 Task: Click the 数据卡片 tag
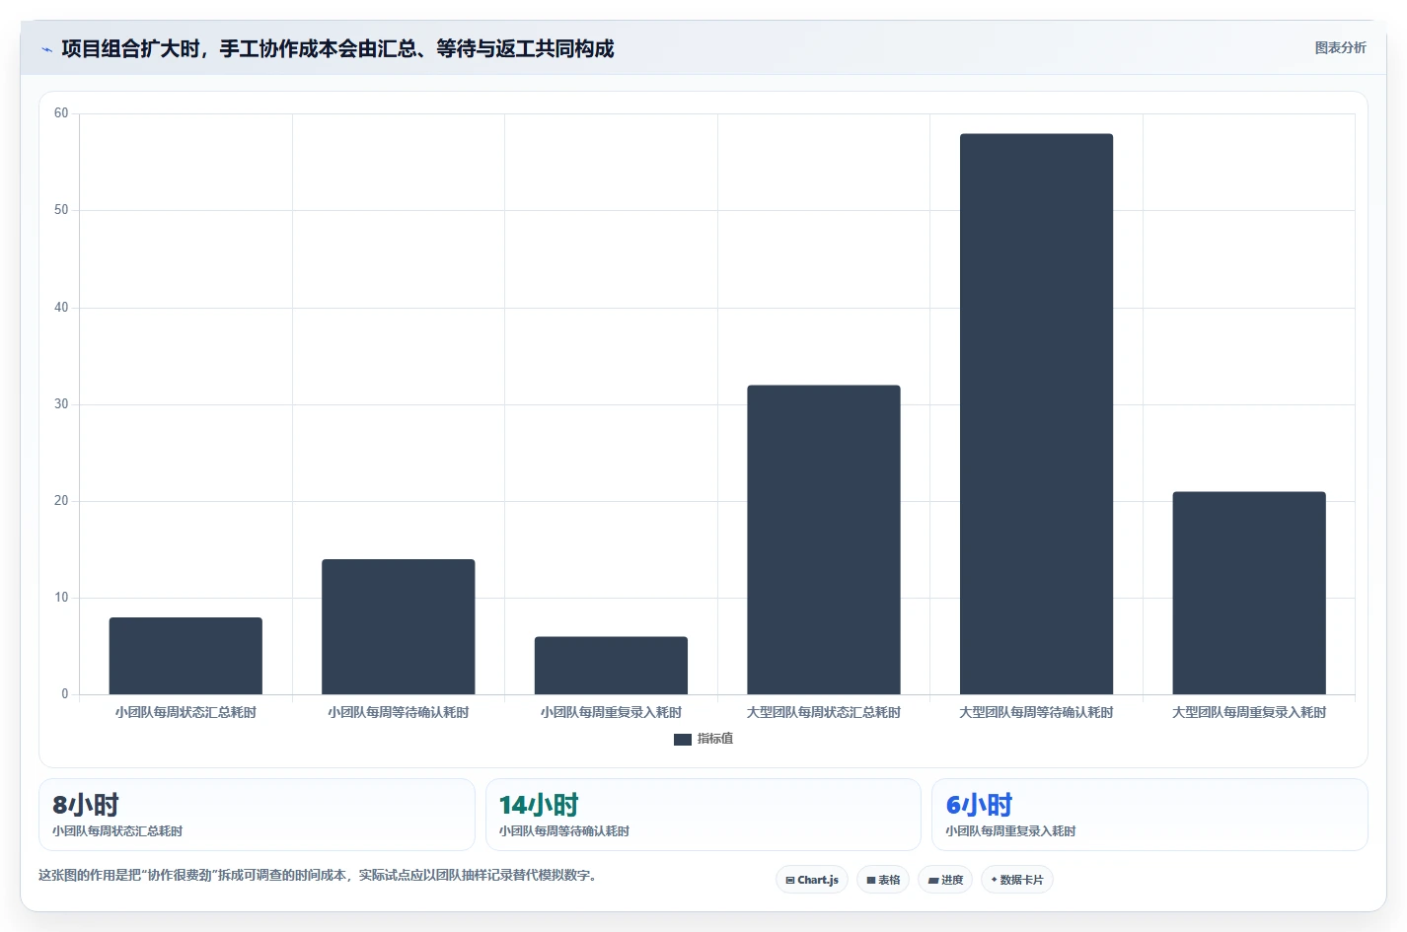pyautogui.click(x=1017, y=880)
